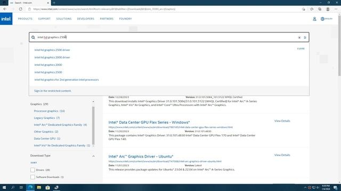Filter by Intel Iris Xe Dedicated Graphics Family
Image resolution: width=341 pixels, height=191 pixels.
(x=62, y=145)
